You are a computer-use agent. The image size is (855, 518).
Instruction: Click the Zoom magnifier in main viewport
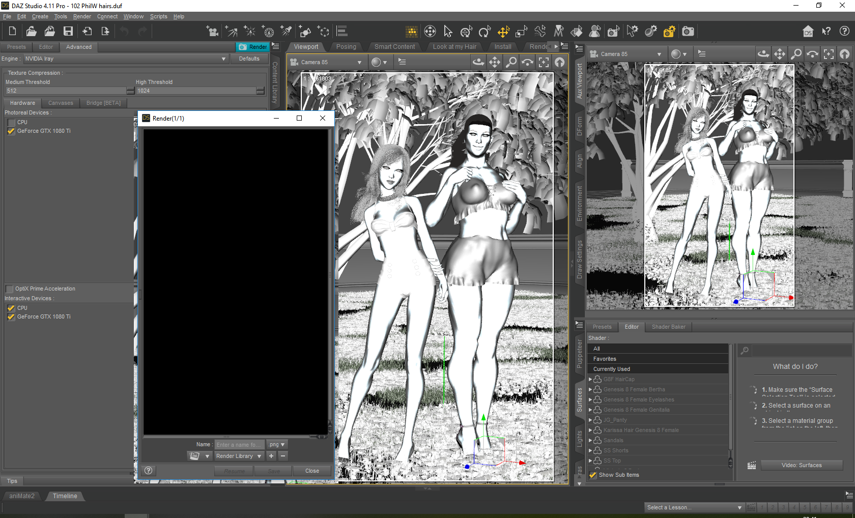[511, 62]
